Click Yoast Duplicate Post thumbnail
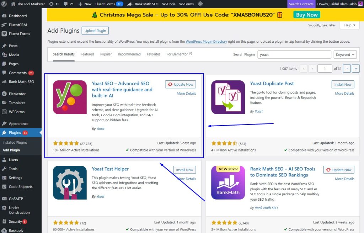The width and height of the screenshot is (364, 233). (x=228, y=97)
